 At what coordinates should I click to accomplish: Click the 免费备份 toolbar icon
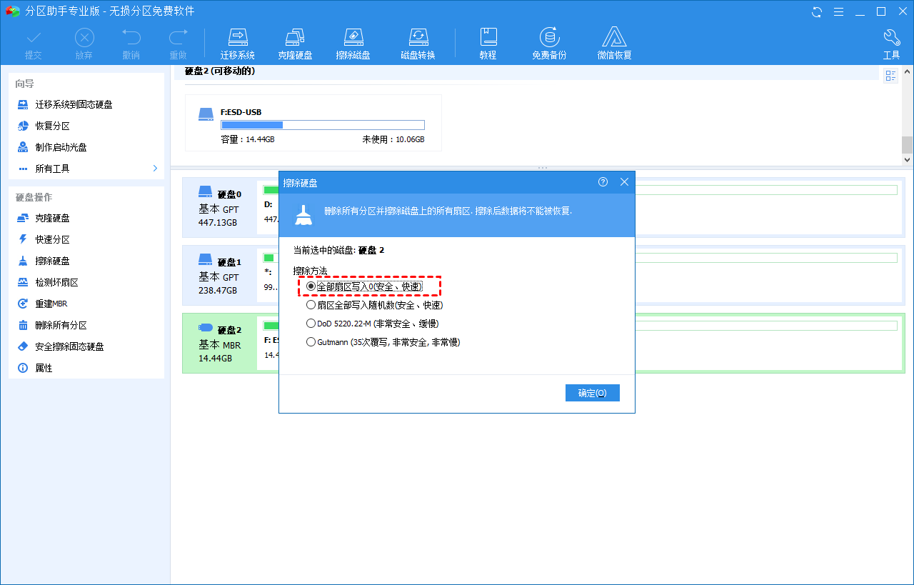[548, 44]
